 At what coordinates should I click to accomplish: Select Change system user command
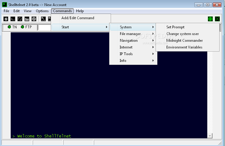(187, 34)
